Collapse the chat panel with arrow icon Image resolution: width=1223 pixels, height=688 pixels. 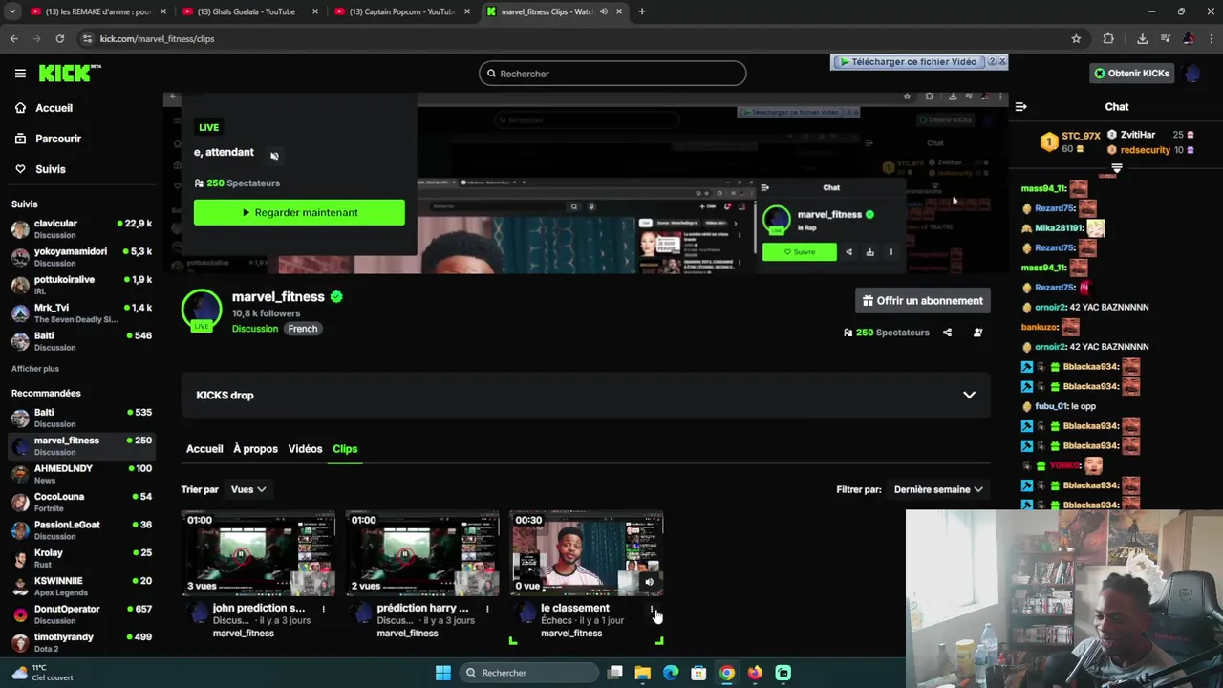point(1020,107)
